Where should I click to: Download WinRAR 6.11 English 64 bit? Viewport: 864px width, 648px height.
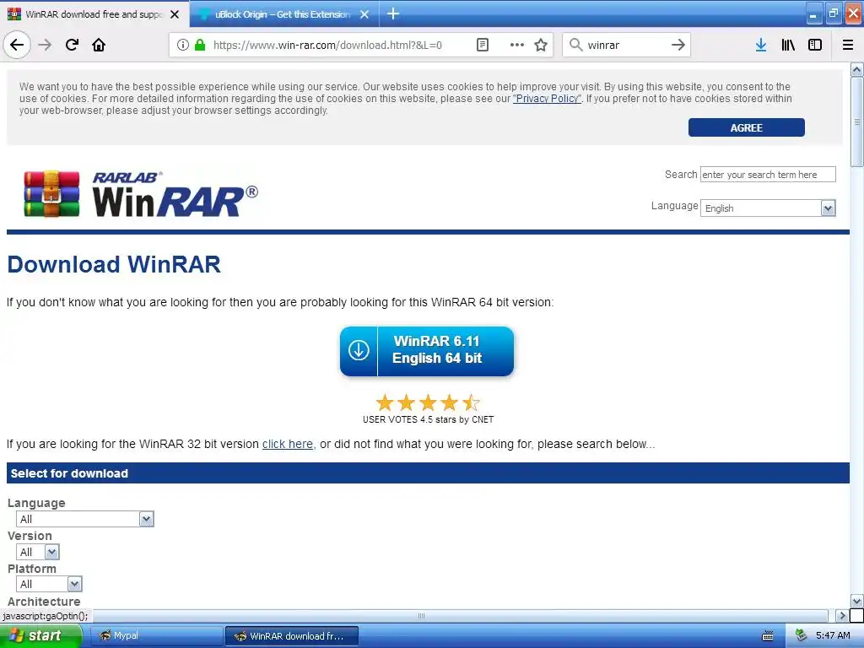[x=427, y=351]
